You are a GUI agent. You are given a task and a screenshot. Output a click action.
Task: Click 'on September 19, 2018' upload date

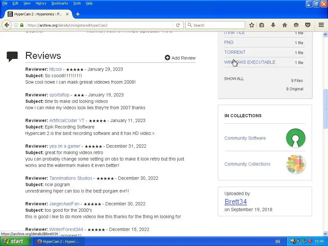[248, 209]
